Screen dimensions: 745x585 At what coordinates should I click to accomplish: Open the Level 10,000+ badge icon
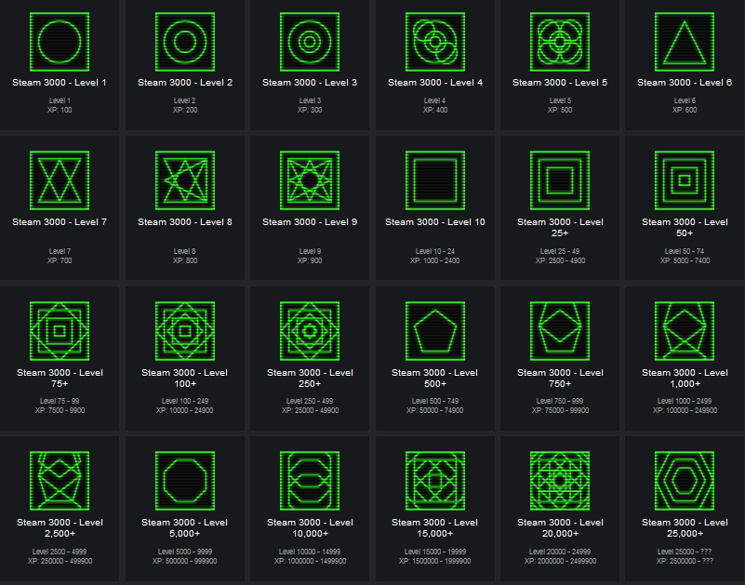point(310,481)
